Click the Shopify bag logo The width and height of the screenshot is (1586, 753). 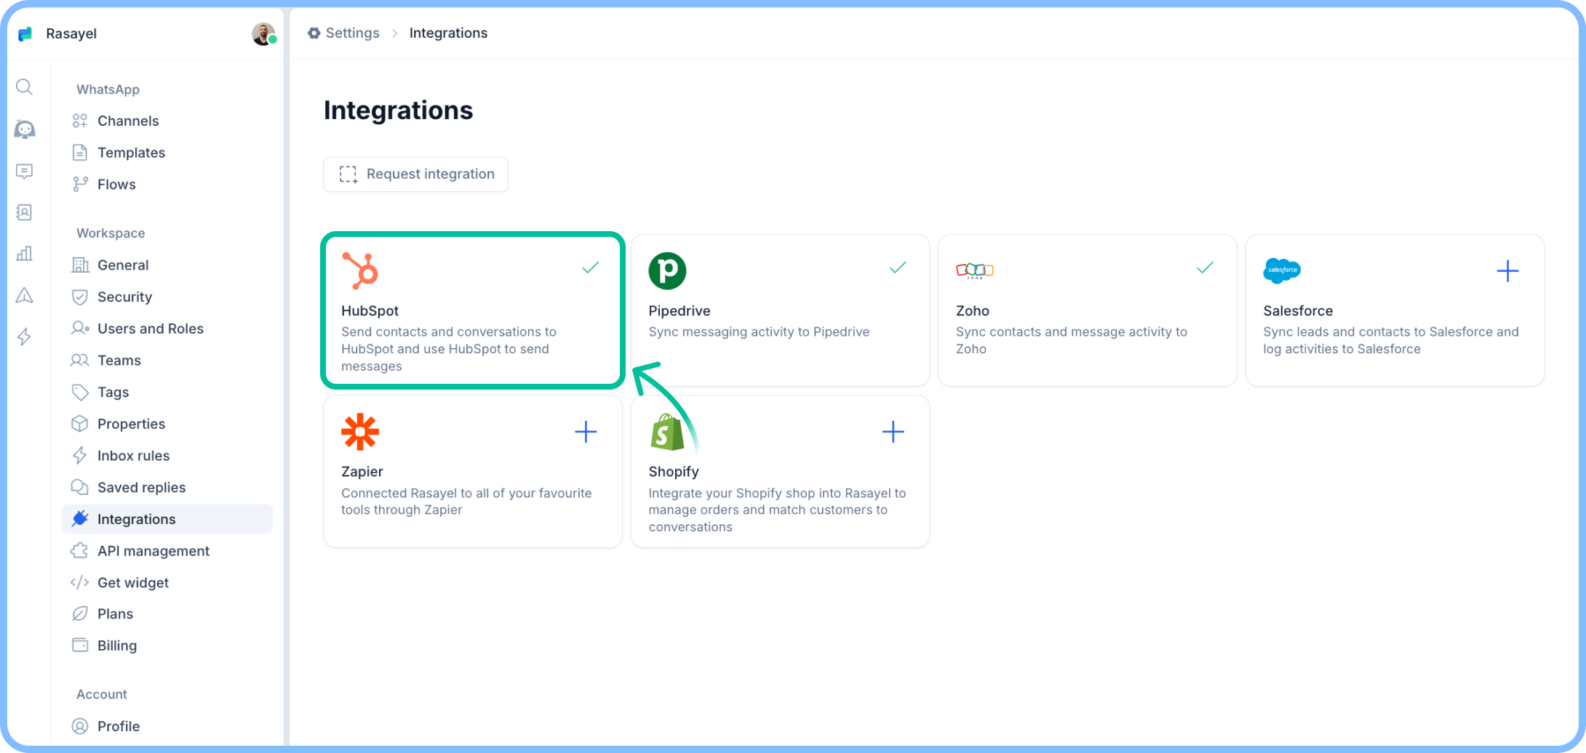(667, 432)
